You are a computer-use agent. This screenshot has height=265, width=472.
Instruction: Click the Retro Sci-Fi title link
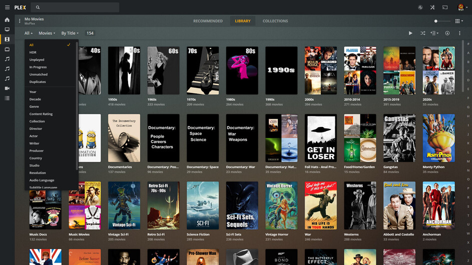pos(156,234)
